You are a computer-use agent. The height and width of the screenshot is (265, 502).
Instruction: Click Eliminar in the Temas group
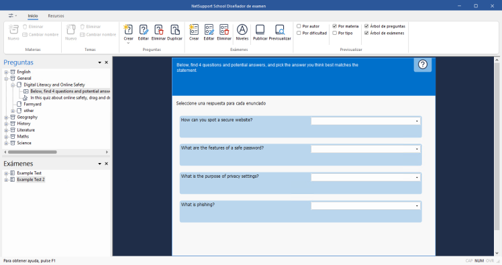coord(91,27)
